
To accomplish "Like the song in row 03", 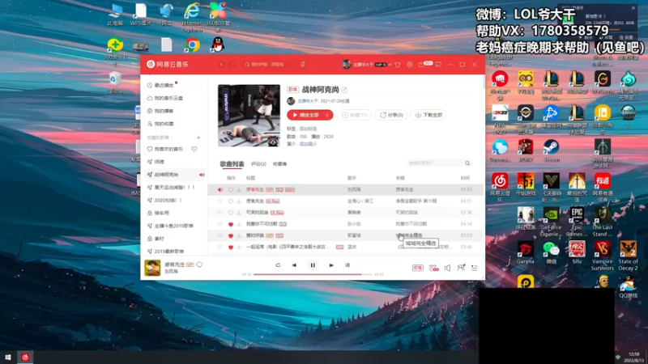I will (231, 213).
